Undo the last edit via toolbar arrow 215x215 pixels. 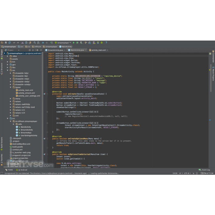point(14,43)
